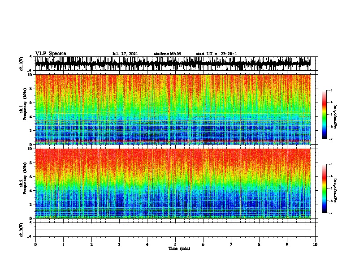Click "-7" label on ch.1 color scale
The height and width of the screenshot is (274, 355).
[x=331, y=139]
